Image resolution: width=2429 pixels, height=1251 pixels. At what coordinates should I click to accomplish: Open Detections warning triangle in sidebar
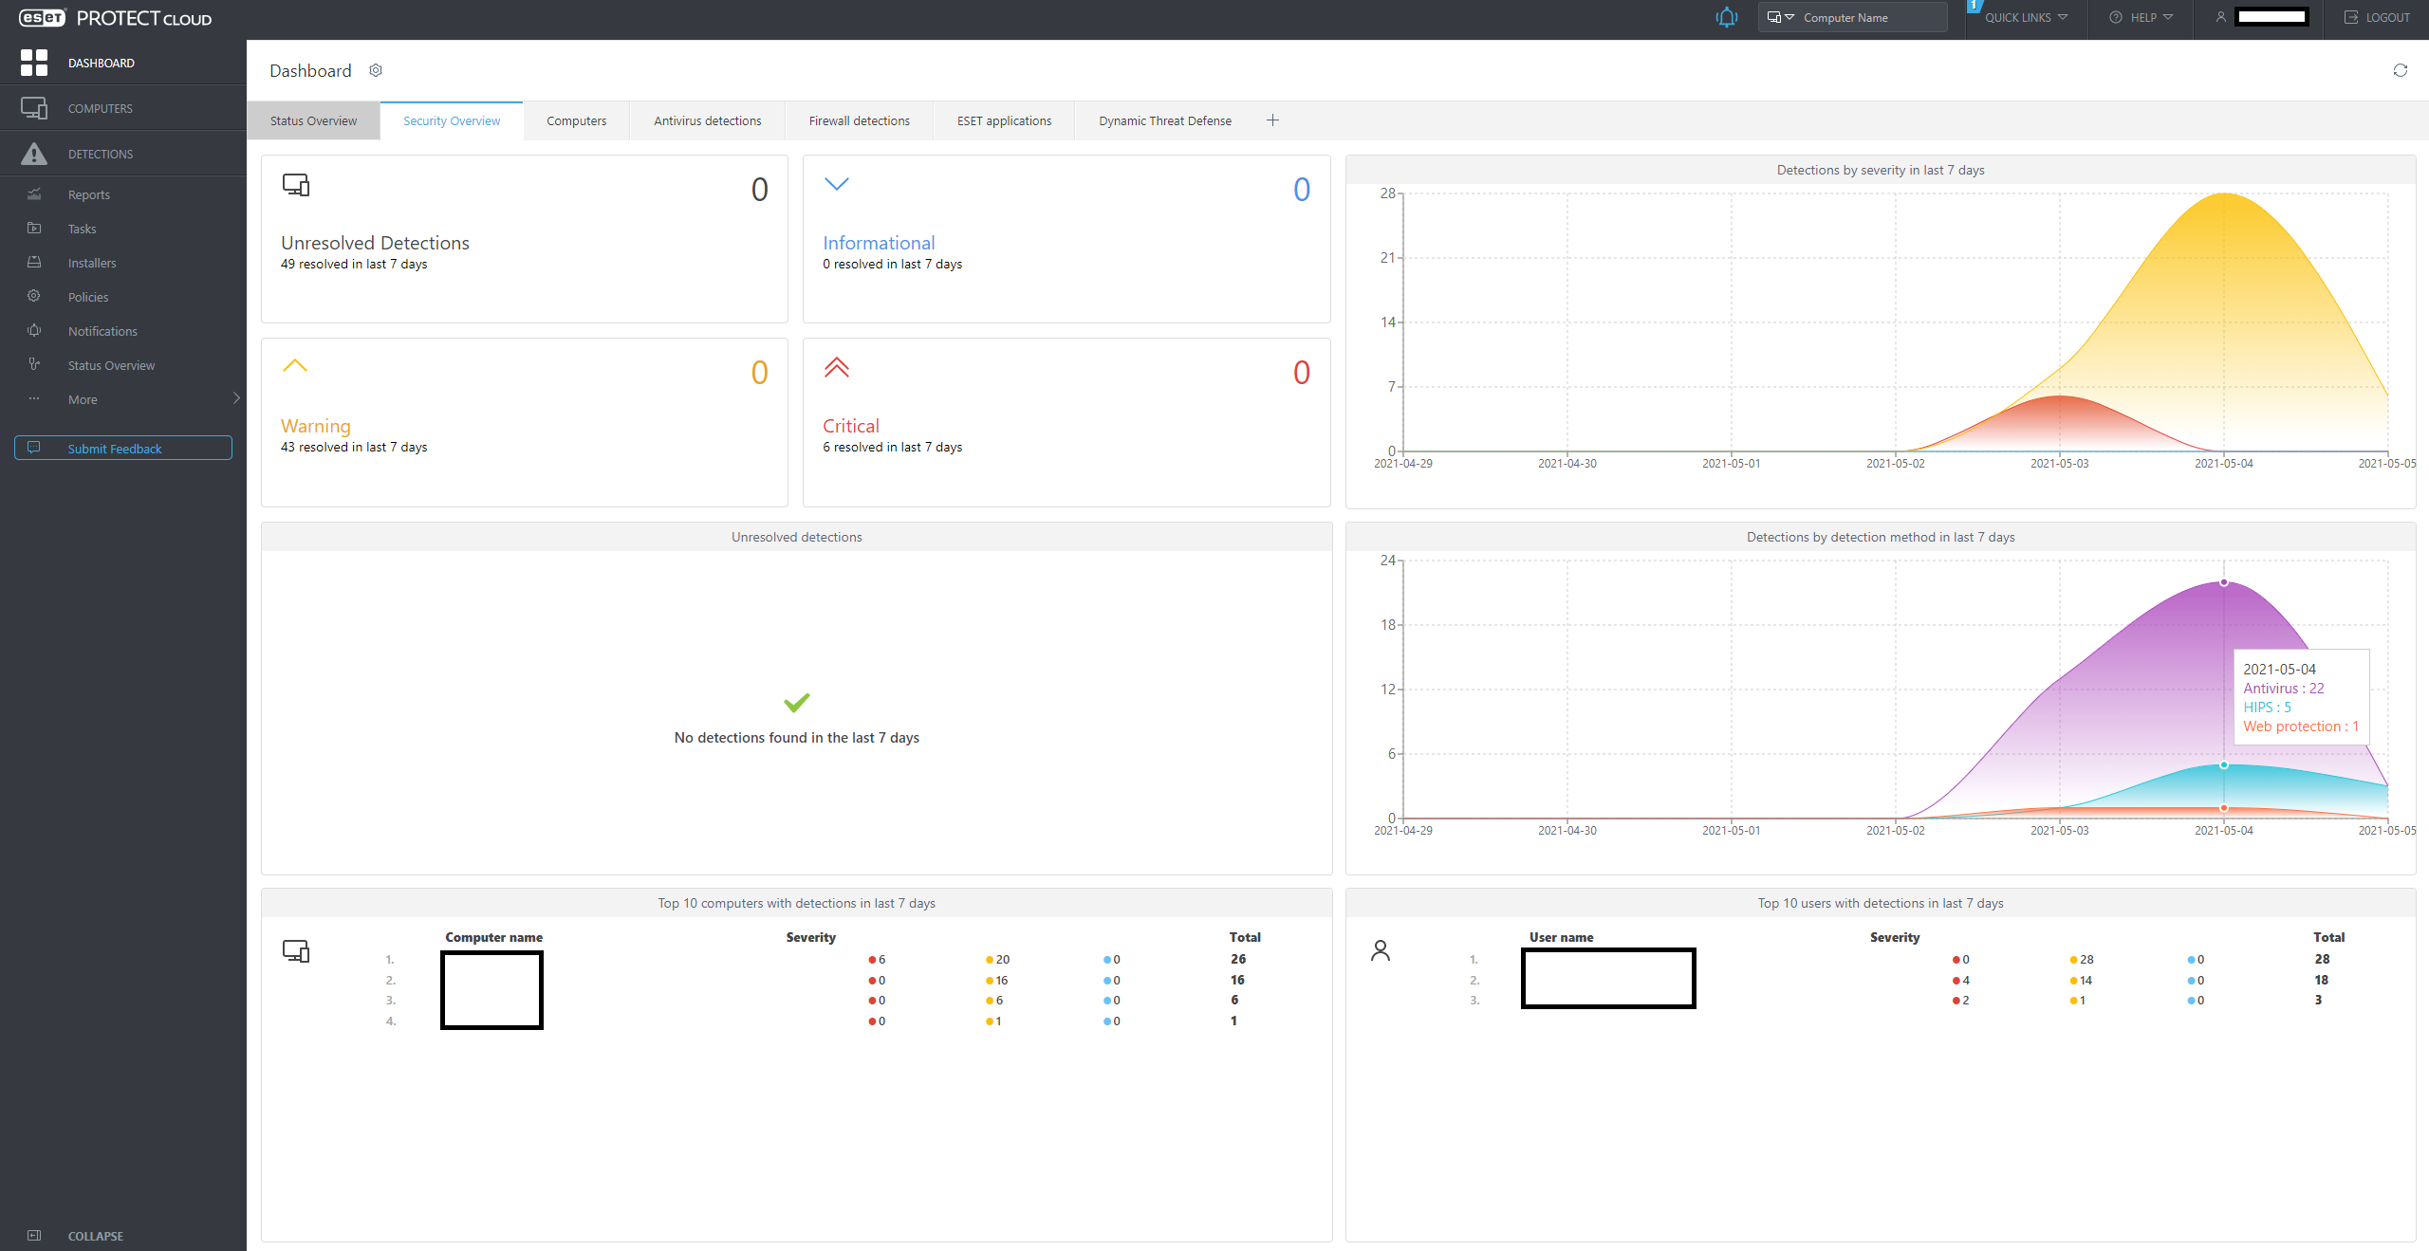(34, 154)
